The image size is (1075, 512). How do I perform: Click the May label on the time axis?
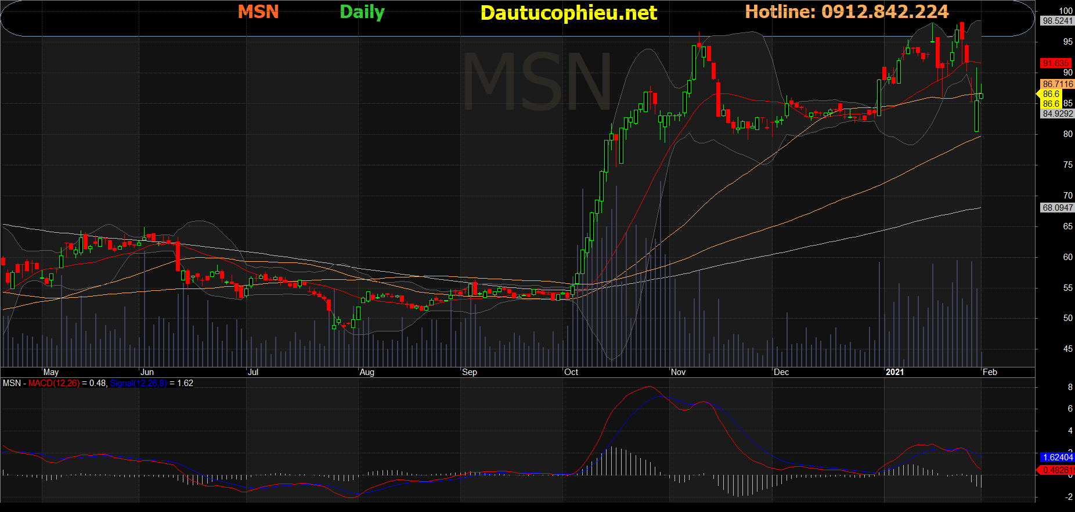point(51,372)
